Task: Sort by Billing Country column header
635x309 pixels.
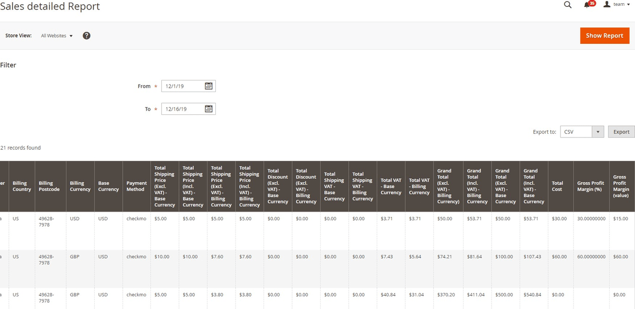Action: [22, 186]
